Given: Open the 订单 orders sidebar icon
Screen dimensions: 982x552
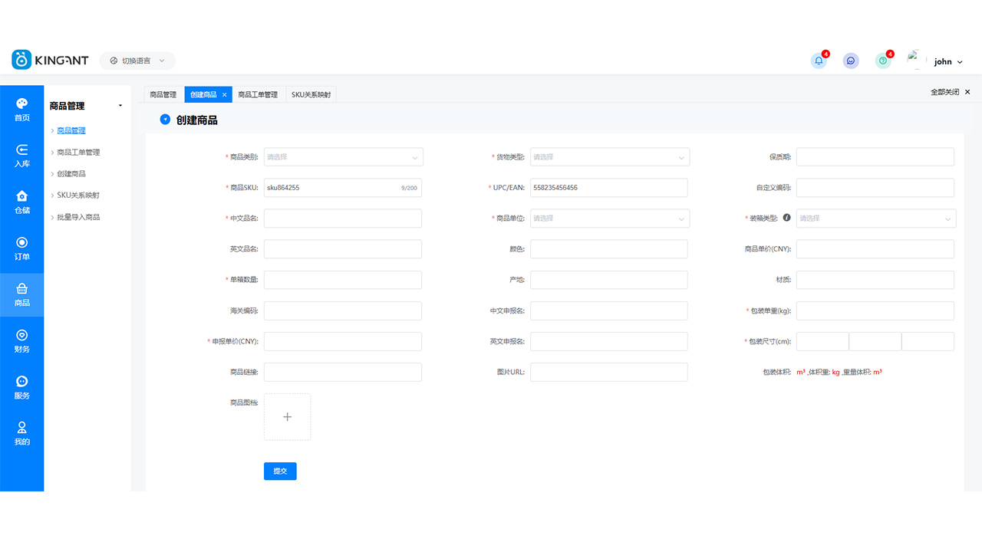Looking at the screenshot, I should pyautogui.click(x=21, y=248).
